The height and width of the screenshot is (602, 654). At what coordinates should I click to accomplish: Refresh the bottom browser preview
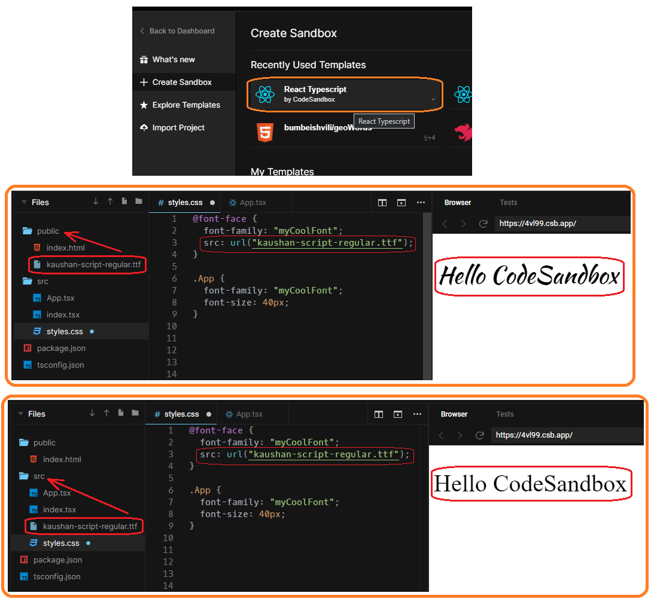pyautogui.click(x=480, y=435)
